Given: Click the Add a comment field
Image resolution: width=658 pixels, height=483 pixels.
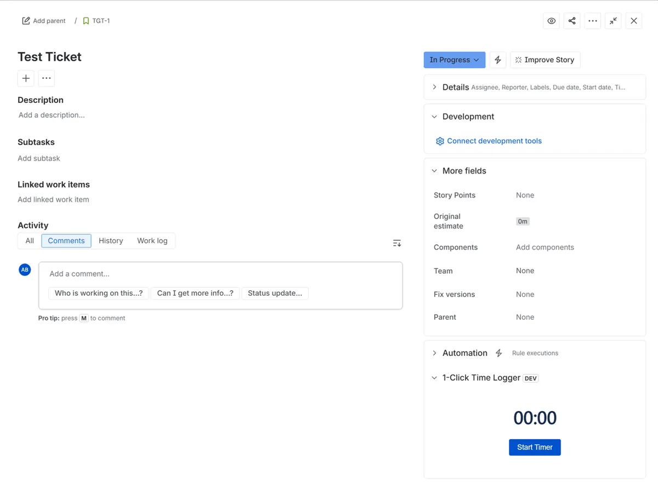Looking at the screenshot, I should click(x=220, y=274).
